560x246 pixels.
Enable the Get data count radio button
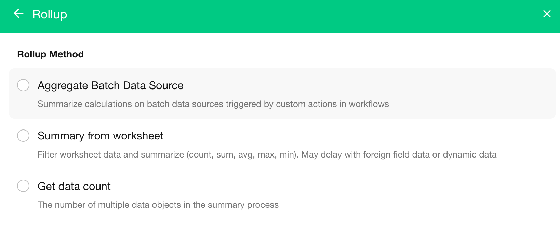23,186
